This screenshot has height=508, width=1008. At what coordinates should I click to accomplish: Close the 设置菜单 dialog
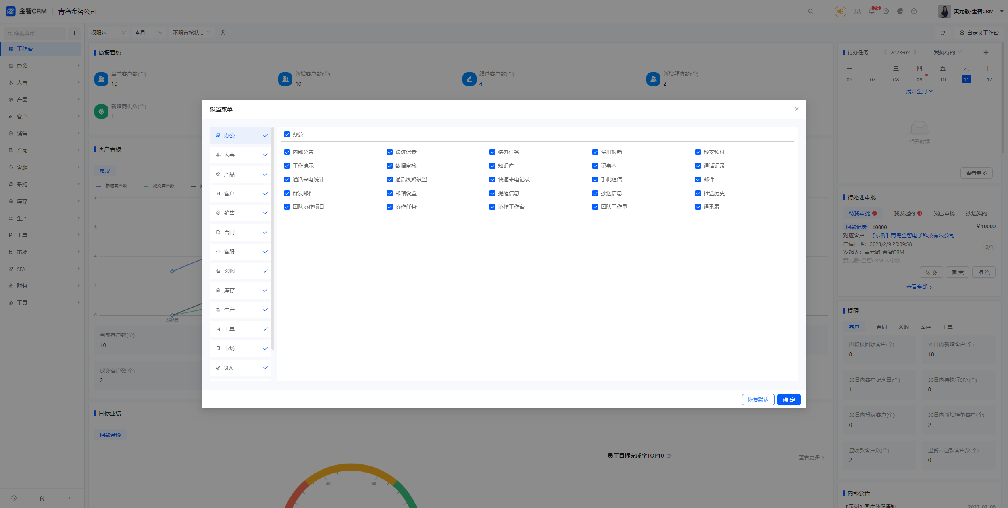(796, 109)
